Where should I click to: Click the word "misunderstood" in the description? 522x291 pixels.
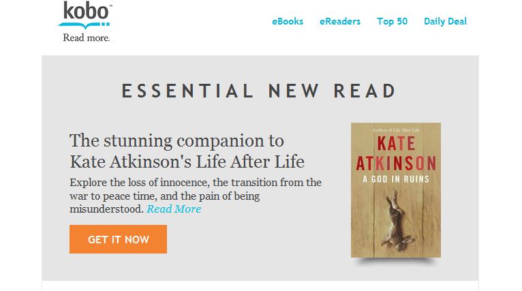(x=106, y=209)
